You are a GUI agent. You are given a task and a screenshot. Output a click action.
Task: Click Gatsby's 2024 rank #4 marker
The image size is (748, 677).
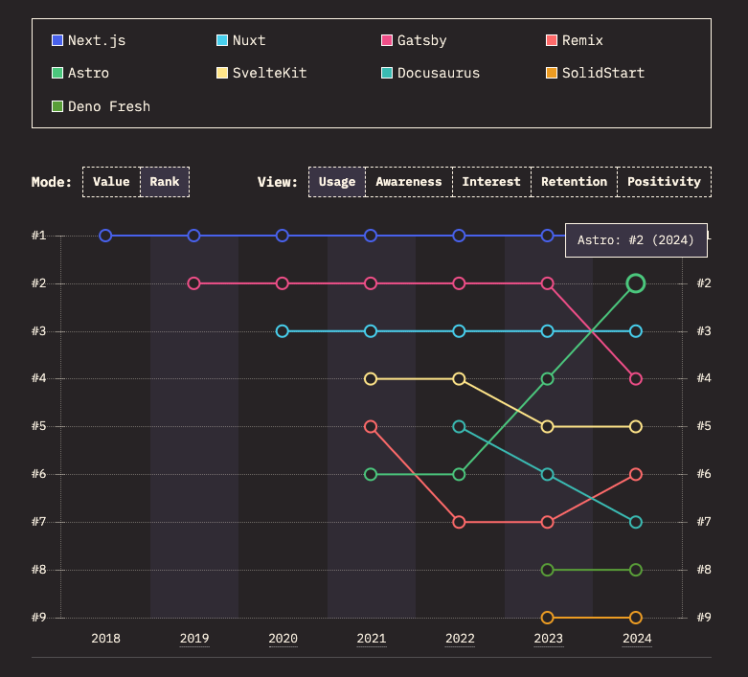tap(635, 379)
